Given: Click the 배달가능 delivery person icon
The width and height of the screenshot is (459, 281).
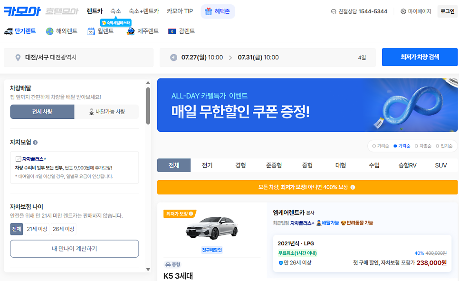Looking at the screenshot, I should (319, 223).
